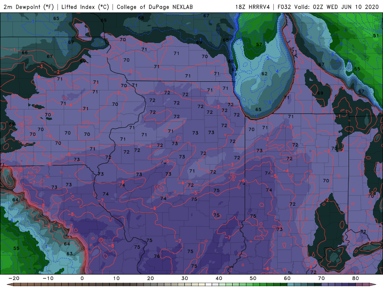Screen dimensions: 383x287
Task: Click the 'College of DuPage NEXLAB' label
Action: coord(155,7)
